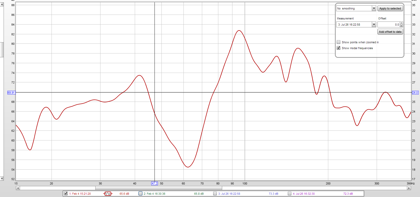Click the 47.2 Hz cursor frequency marker
Viewport: 420px width, 197px height.
tap(154, 183)
